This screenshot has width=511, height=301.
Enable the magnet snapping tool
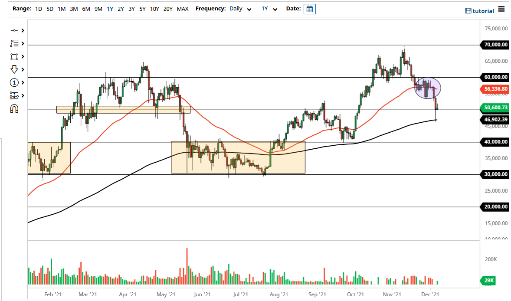(14, 108)
